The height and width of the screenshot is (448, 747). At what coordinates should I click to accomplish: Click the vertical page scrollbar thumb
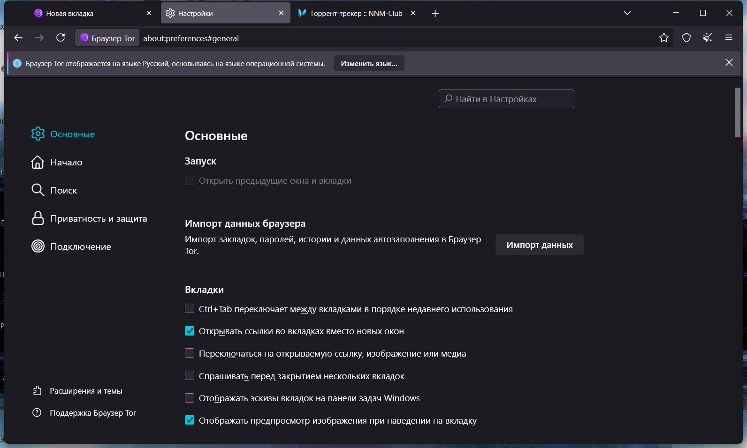pos(738,112)
